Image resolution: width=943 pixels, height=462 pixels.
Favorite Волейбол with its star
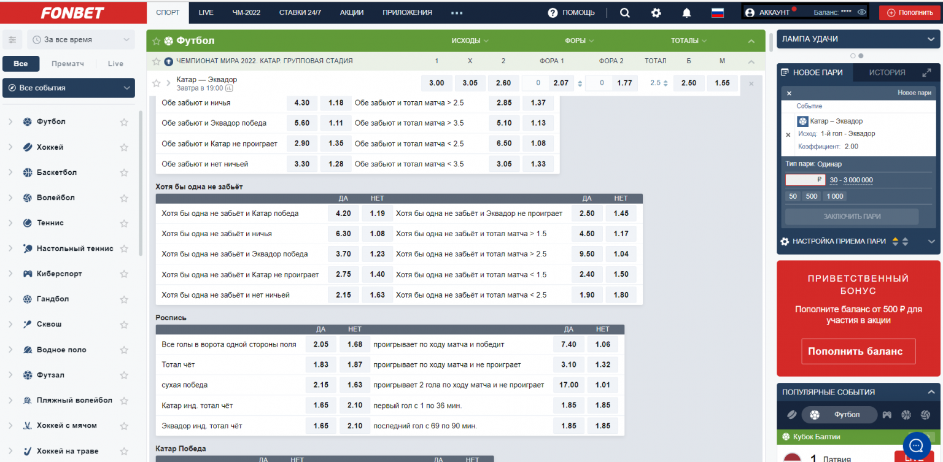coord(124,198)
